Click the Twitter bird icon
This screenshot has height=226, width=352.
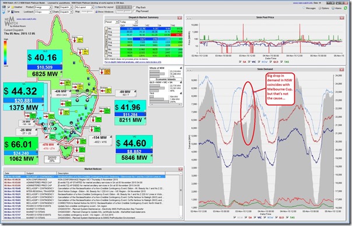point(4,12)
